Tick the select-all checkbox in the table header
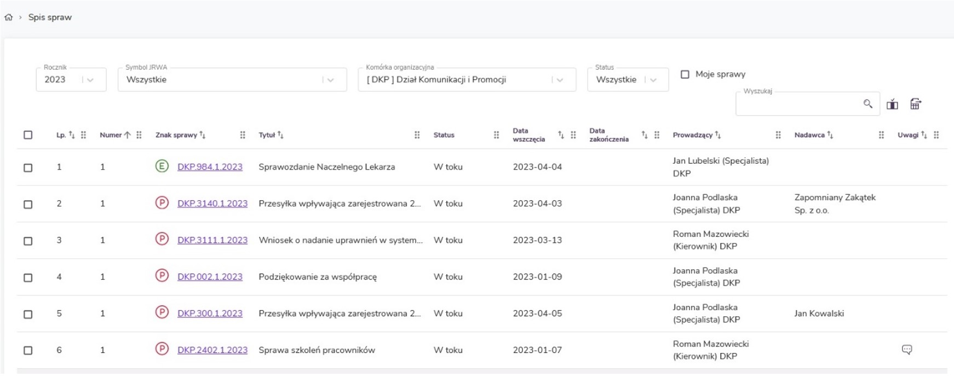 coord(28,135)
